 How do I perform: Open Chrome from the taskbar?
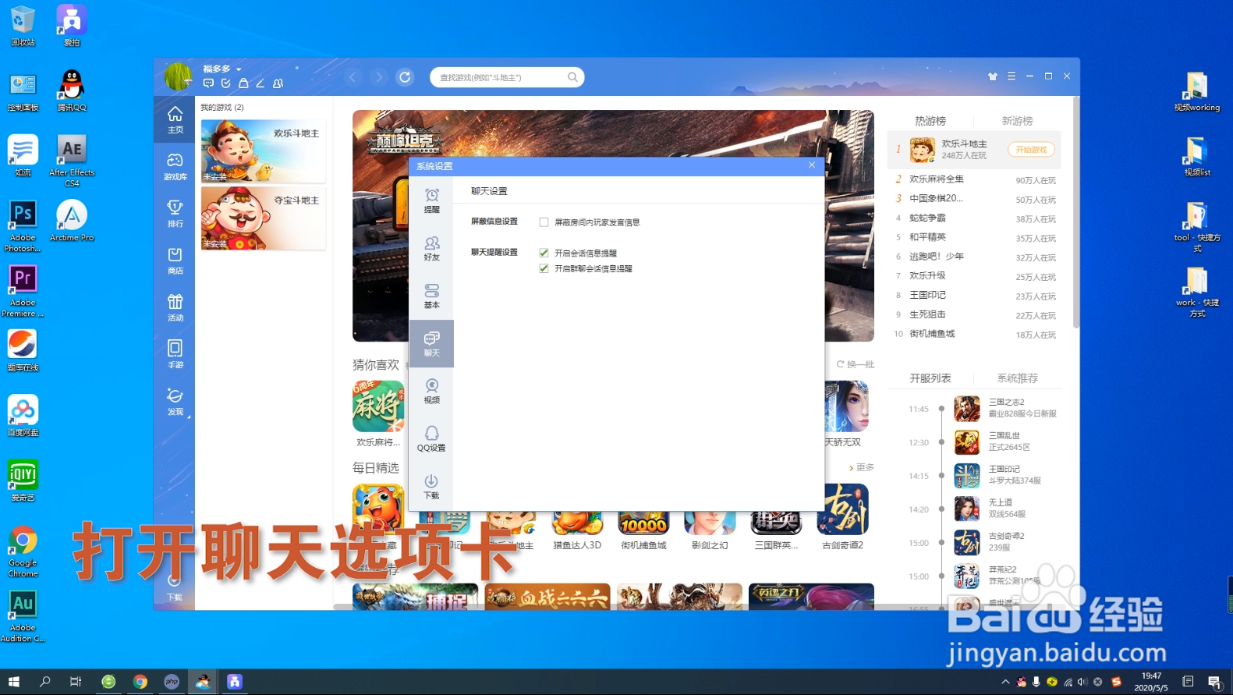pyautogui.click(x=140, y=682)
